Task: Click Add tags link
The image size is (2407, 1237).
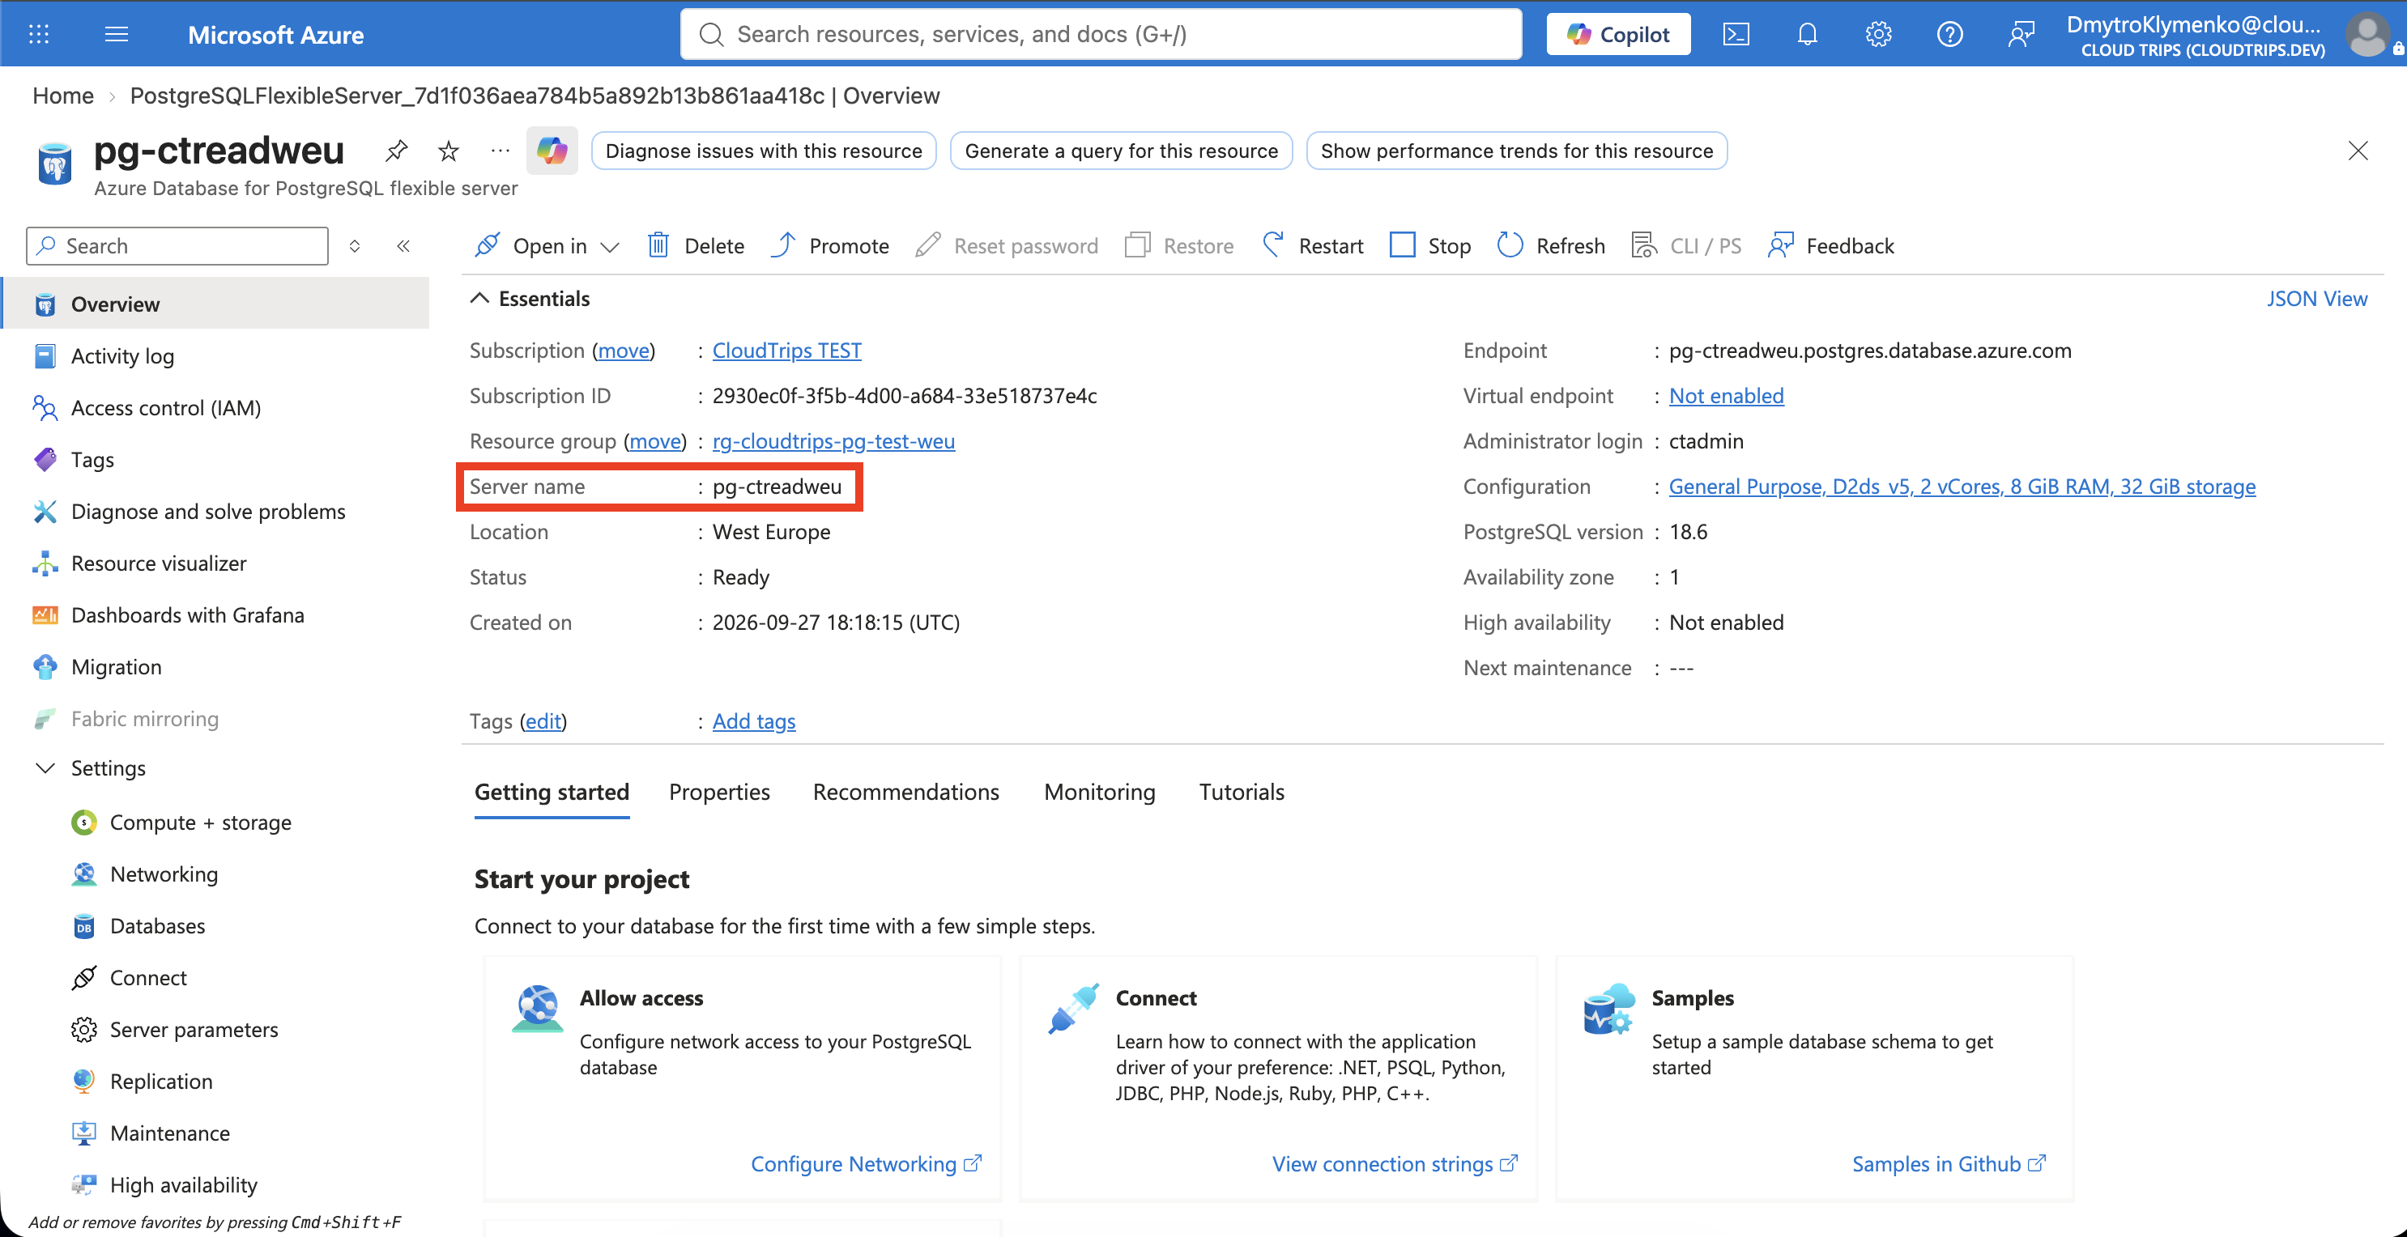Action: click(754, 721)
